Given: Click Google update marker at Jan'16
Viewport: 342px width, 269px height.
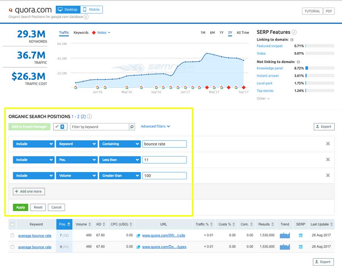Looking at the screenshot, I should coord(98,87).
